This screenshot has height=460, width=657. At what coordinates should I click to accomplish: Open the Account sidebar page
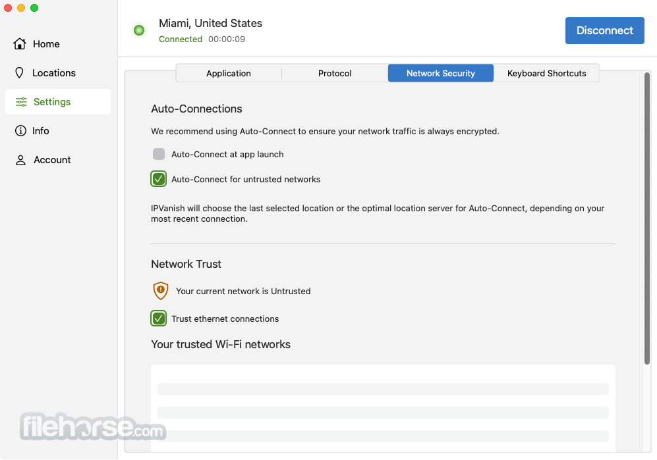tap(58, 160)
